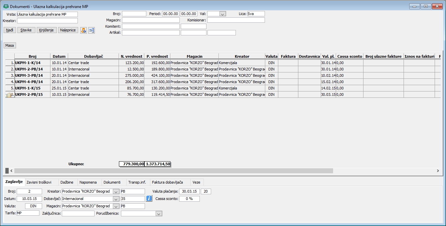Click the Masa button

point(10,45)
